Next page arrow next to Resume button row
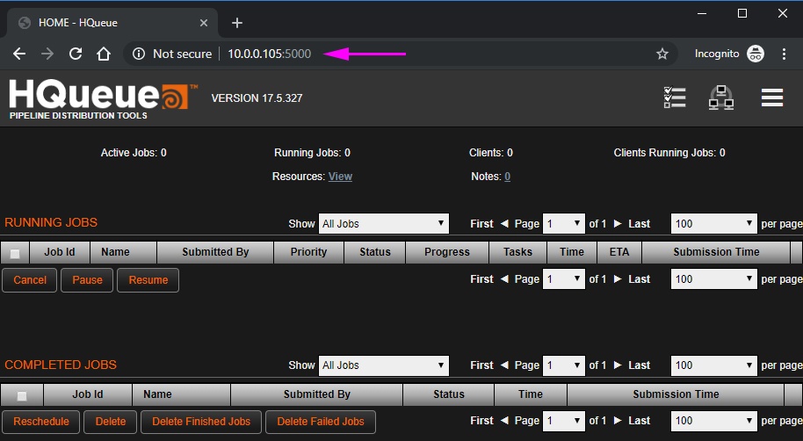Image resolution: width=803 pixels, height=441 pixels. [618, 278]
